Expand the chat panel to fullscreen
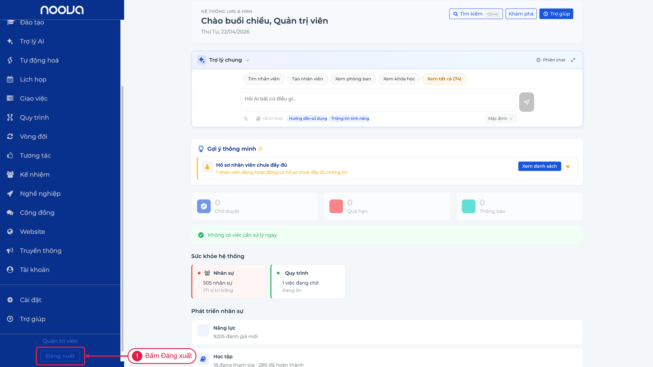Screen dimensions: 653x367 pos(573,60)
